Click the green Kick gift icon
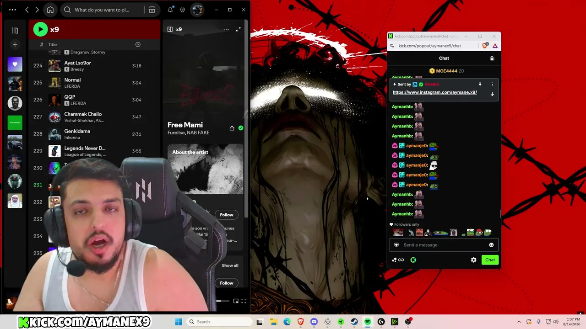Viewport: 586px width, 329px height. [413, 260]
